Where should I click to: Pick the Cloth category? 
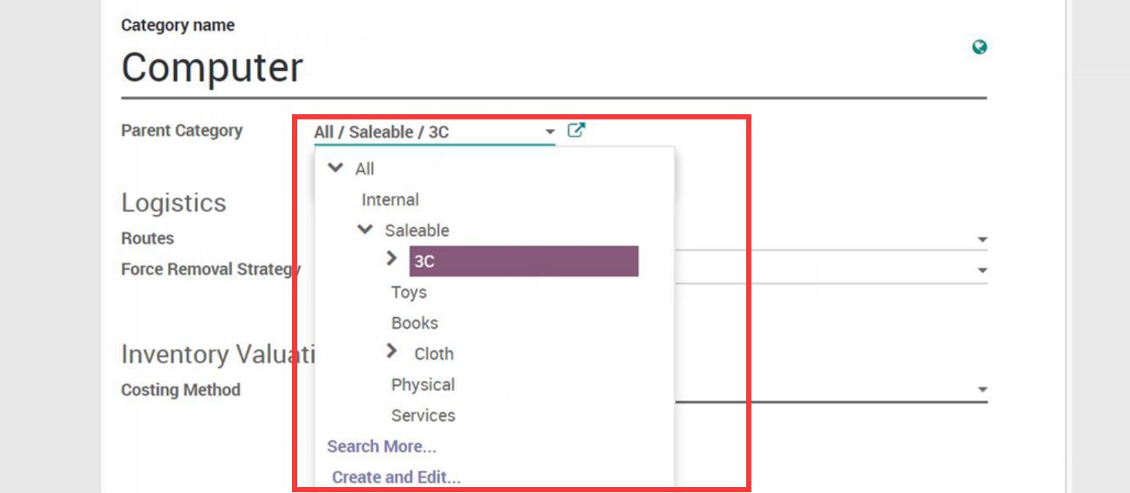[x=434, y=354]
